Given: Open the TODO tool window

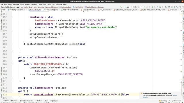Looking at the screenshot, I should 6,101.
